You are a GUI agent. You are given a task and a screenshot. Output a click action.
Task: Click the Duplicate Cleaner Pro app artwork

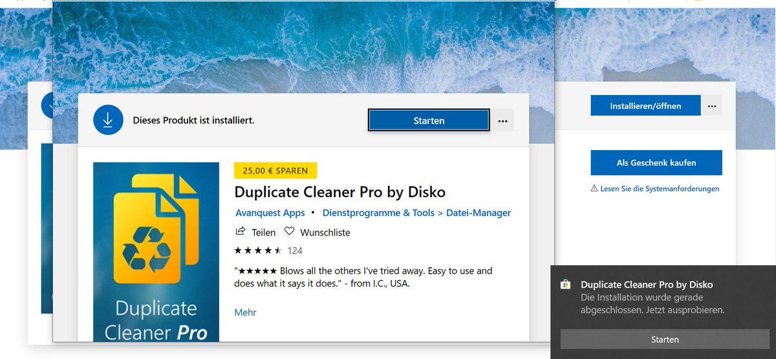(156, 252)
